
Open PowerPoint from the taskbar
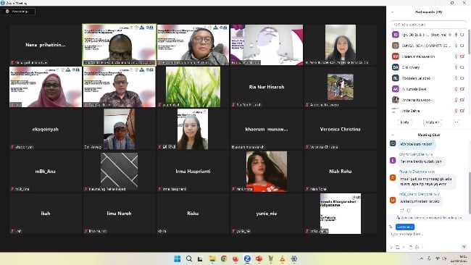tap(259, 258)
